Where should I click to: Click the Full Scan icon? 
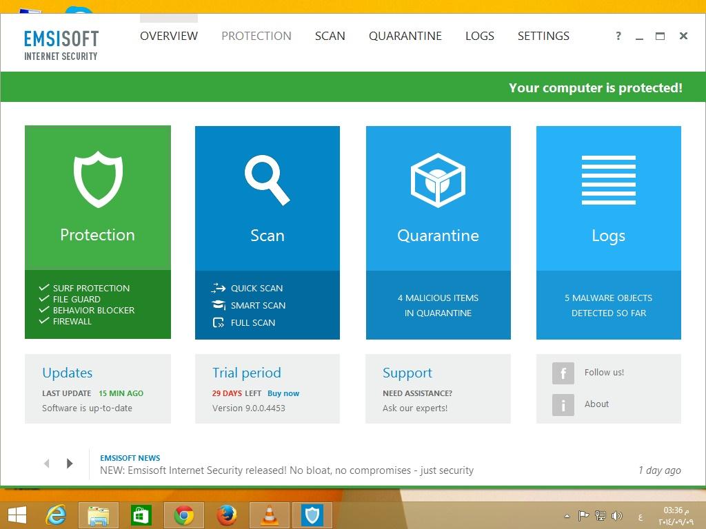tap(219, 322)
